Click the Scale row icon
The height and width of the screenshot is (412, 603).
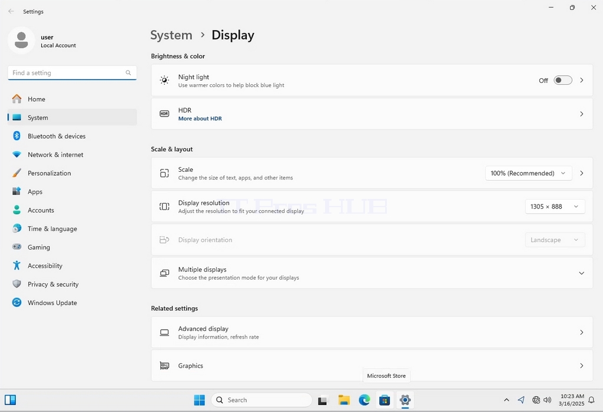click(x=164, y=173)
